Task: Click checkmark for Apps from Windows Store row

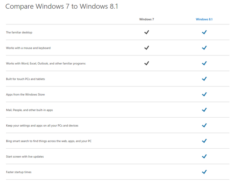Action: 204,94
